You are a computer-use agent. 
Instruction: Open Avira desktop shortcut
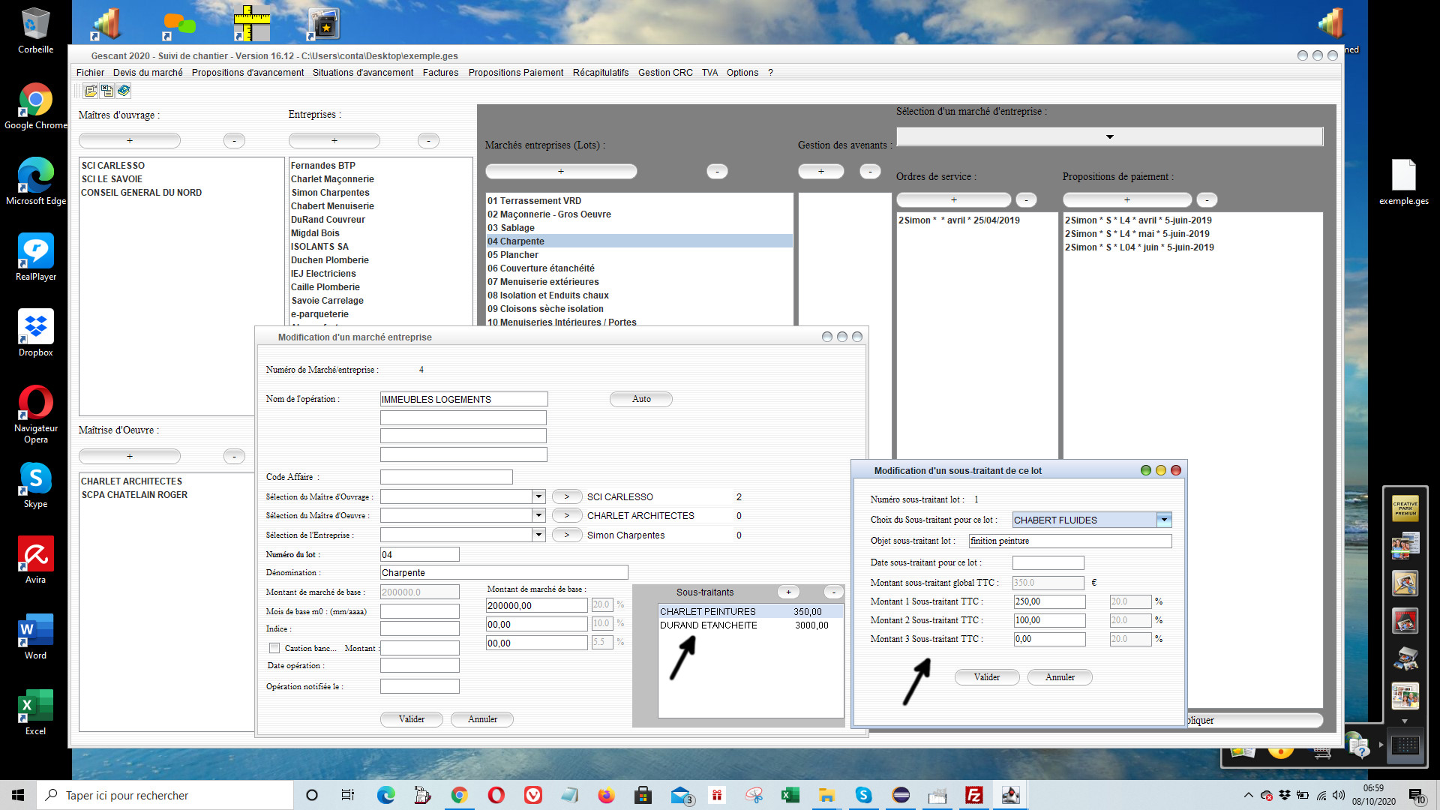coord(35,560)
